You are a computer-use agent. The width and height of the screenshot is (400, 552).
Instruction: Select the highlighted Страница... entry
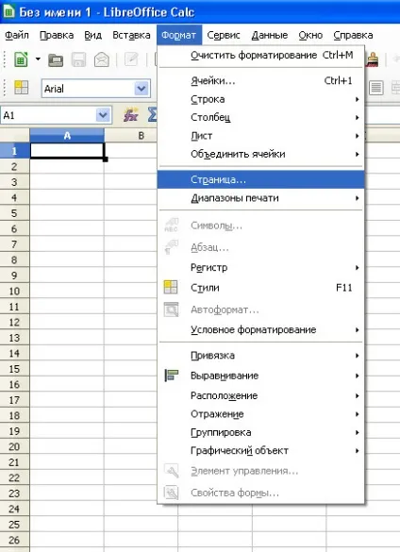260,179
